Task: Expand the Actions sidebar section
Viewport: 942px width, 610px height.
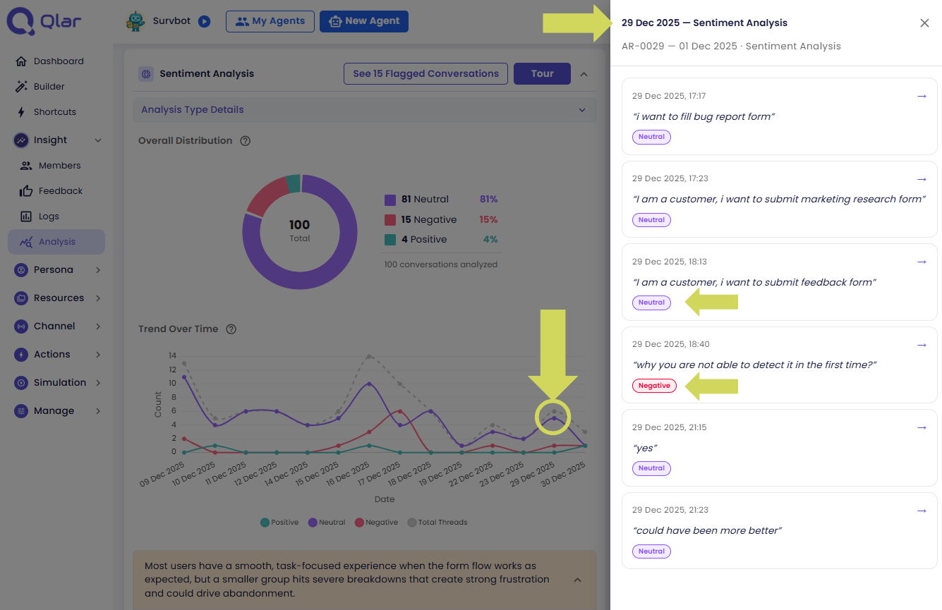Action: coord(98,355)
